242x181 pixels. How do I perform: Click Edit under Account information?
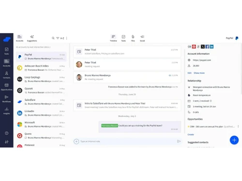click(x=189, y=73)
